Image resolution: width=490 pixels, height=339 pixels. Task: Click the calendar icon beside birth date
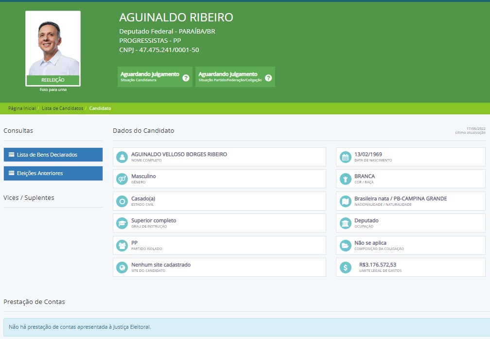[345, 157]
